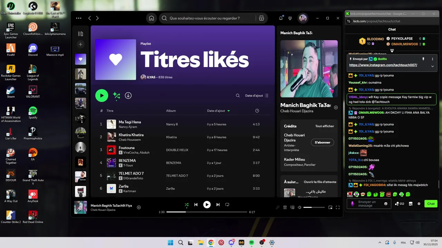
Task: Download the Titres likés playlist
Action: click(x=128, y=95)
